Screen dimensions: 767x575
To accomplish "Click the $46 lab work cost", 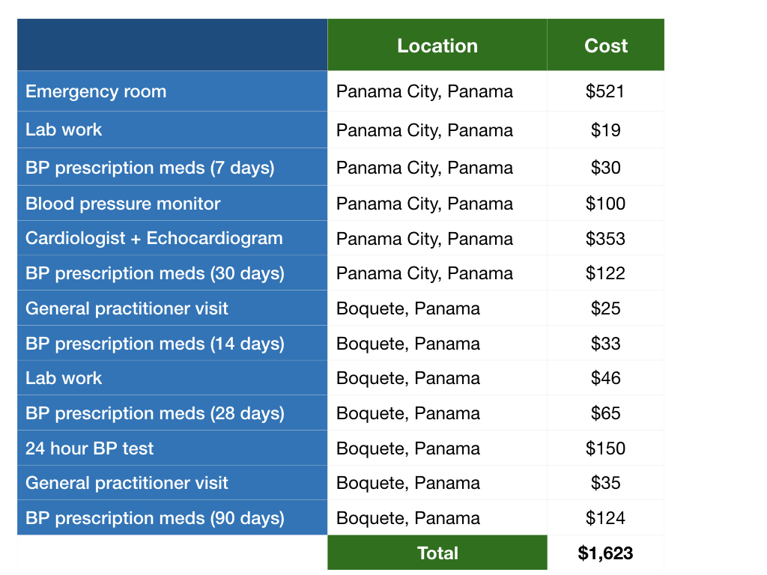I will [605, 378].
